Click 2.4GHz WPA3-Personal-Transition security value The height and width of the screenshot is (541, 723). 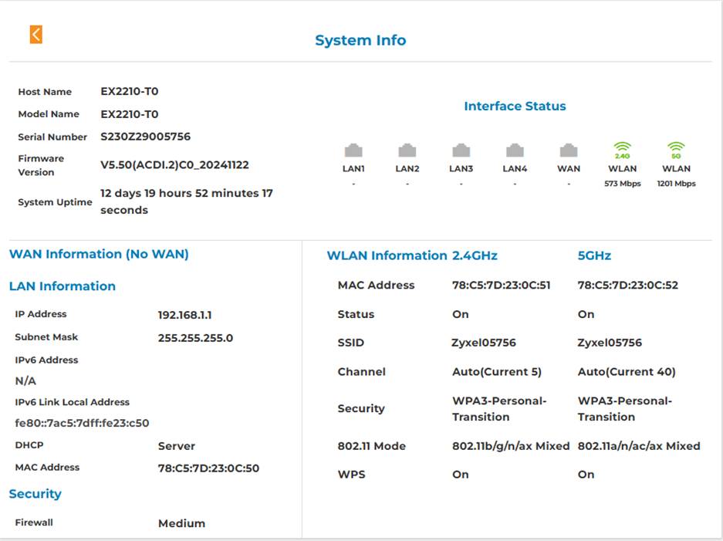(499, 408)
